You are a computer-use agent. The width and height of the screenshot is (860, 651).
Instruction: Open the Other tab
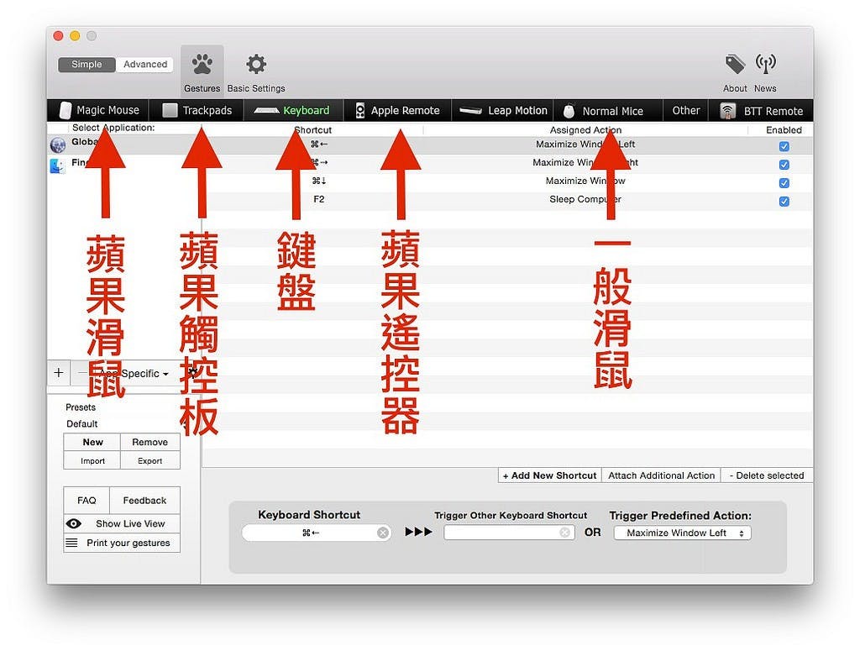pyautogui.click(x=686, y=110)
